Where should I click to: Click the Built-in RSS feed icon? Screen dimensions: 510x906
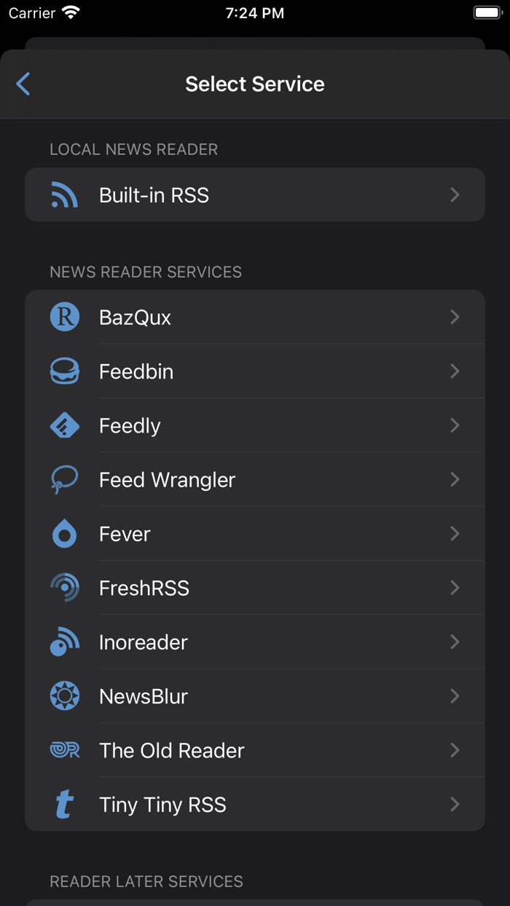pyautogui.click(x=65, y=194)
